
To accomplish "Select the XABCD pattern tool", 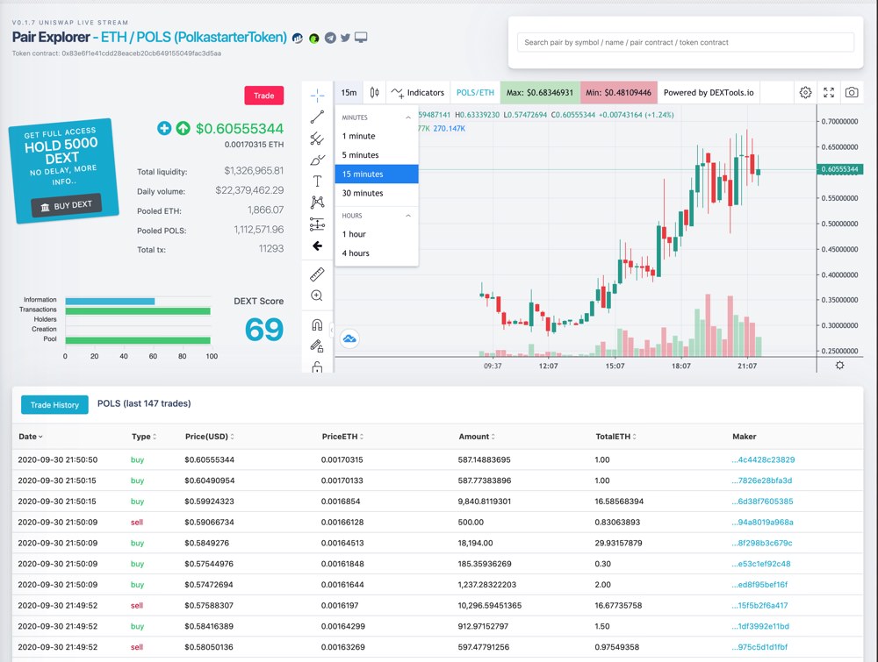I will 317,203.
